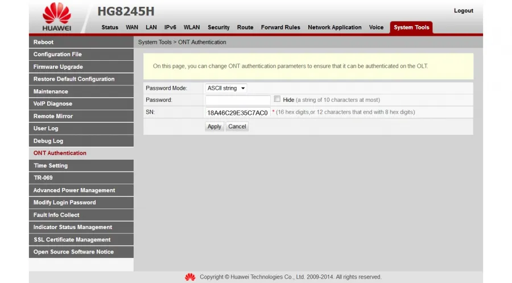Open the Status tab
This screenshot has height=283, width=512.
[110, 27]
